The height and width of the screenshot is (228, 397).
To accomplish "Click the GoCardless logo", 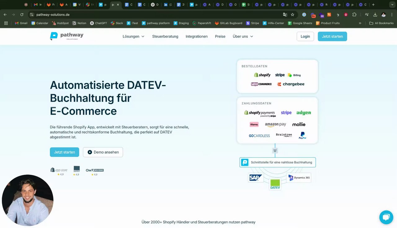I will click(259, 136).
